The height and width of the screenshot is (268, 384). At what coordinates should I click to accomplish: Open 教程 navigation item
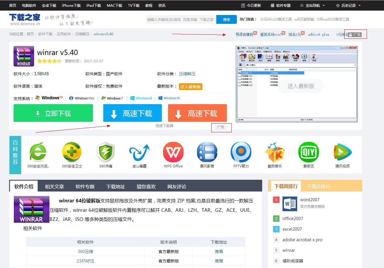pyautogui.click(x=149, y=5)
